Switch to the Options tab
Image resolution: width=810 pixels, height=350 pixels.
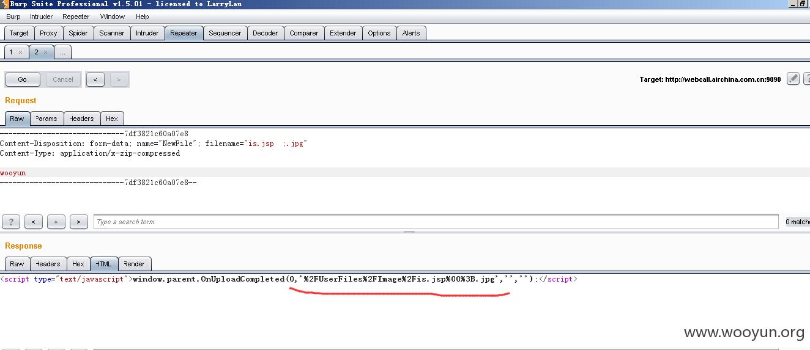[x=379, y=33]
